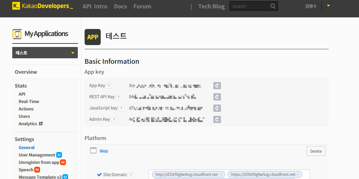Open Tech Blog in the top navigation

pyautogui.click(x=211, y=6)
